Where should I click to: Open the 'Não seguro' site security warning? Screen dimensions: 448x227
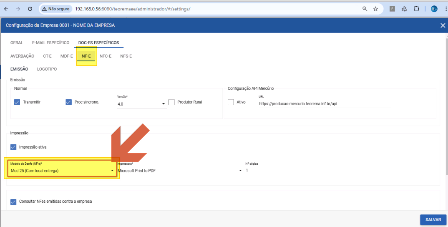coord(56,9)
